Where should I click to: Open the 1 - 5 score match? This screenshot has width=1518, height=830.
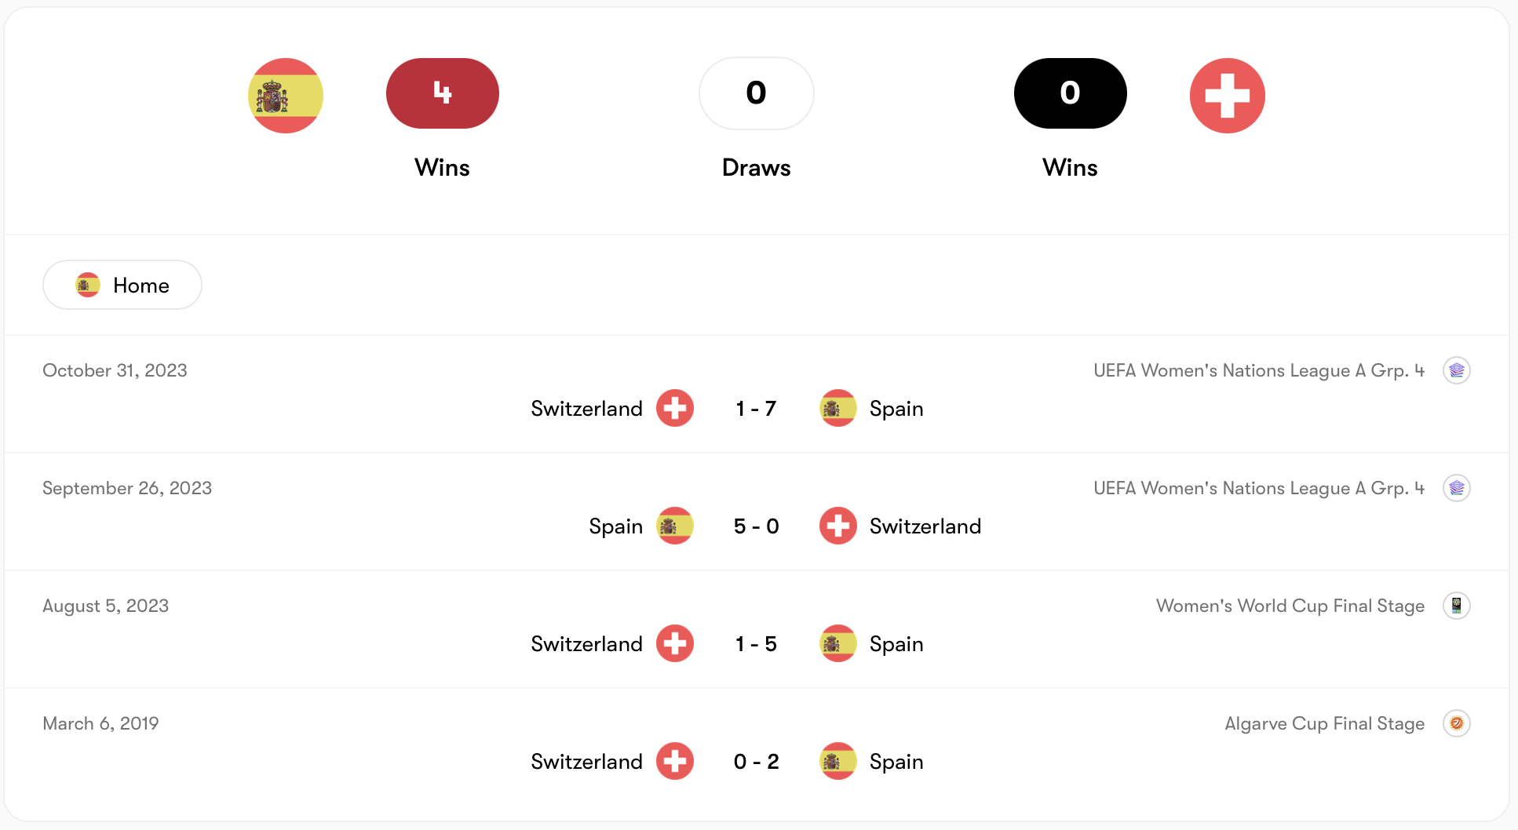point(756,644)
